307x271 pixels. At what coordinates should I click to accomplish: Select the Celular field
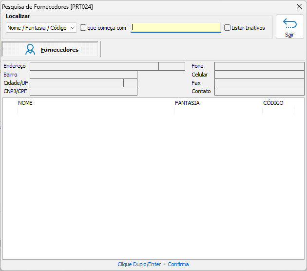pos(259,75)
